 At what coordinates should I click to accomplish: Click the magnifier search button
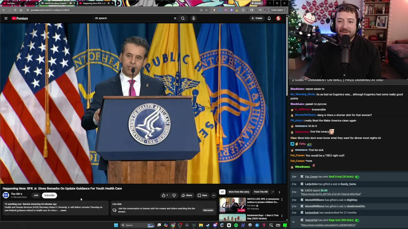click(183, 18)
